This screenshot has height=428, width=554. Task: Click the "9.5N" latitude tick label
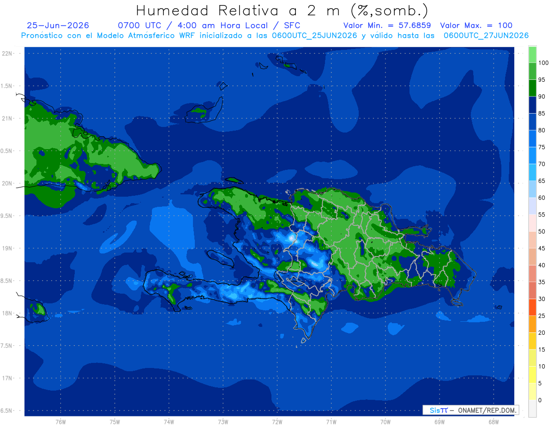pyautogui.click(x=6, y=216)
